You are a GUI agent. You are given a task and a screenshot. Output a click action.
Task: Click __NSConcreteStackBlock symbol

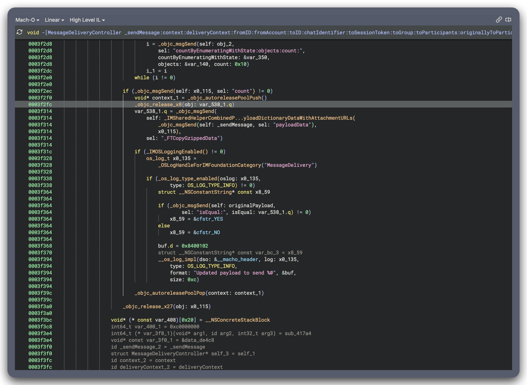point(238,320)
